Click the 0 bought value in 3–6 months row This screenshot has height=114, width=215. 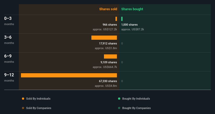click(x=122, y=43)
